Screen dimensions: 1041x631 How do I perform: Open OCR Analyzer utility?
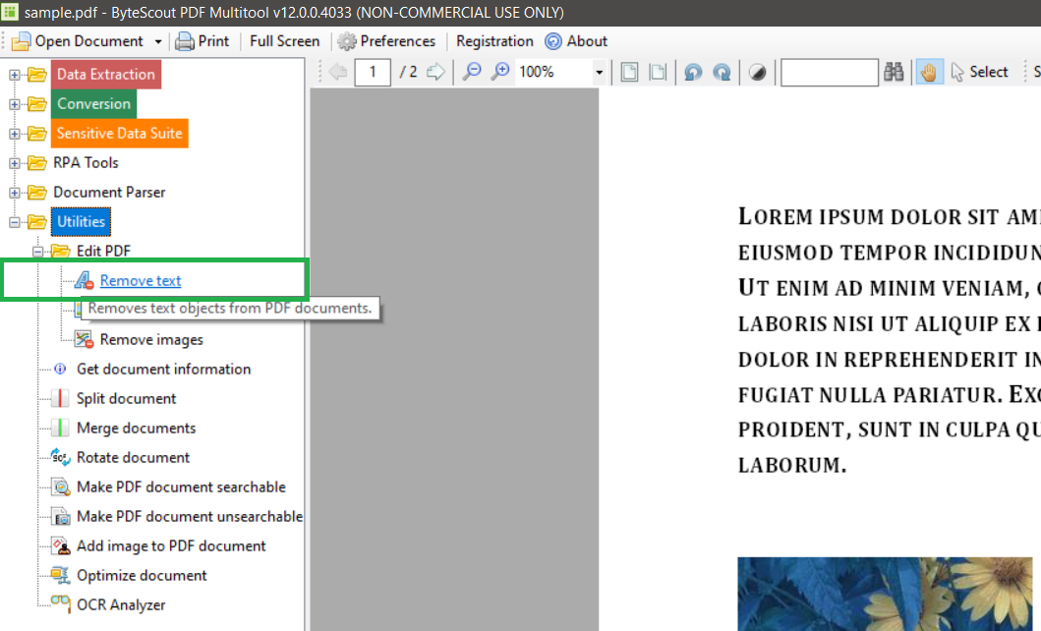tap(121, 605)
